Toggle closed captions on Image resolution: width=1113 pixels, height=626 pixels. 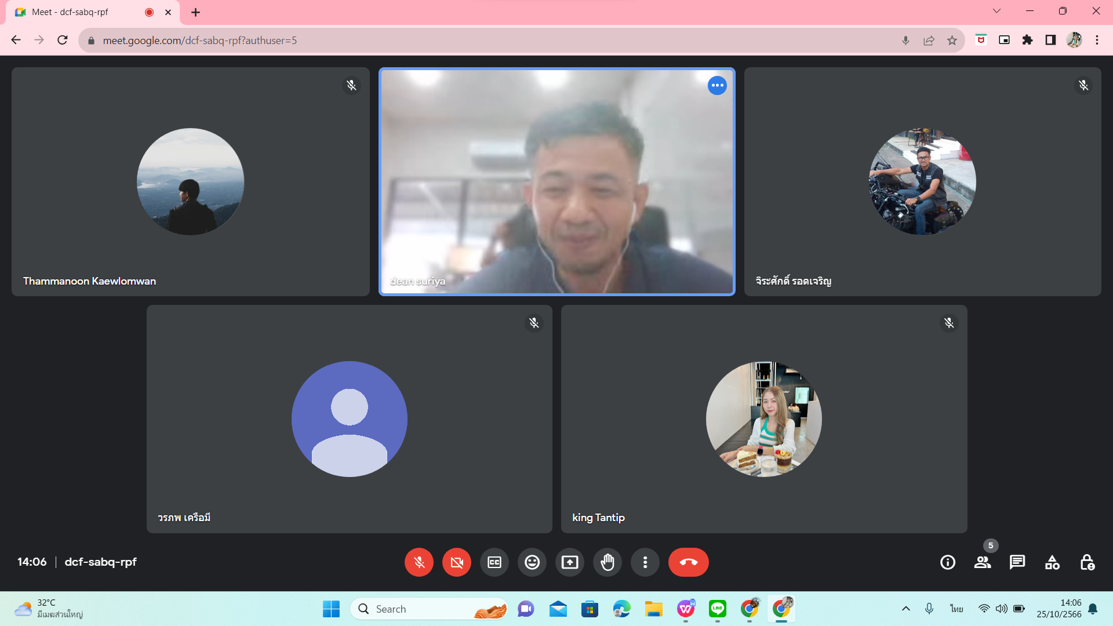click(x=494, y=562)
